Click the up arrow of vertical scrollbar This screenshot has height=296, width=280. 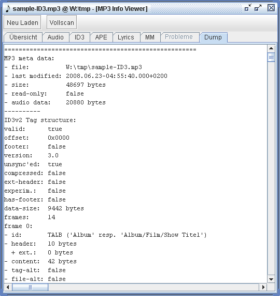point(271,48)
